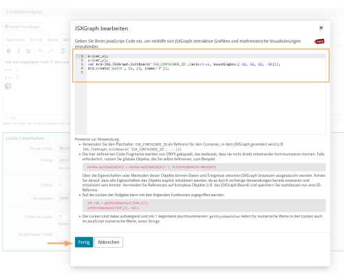Click the Vordefinierter Inhalt input field

tap(64, 234)
